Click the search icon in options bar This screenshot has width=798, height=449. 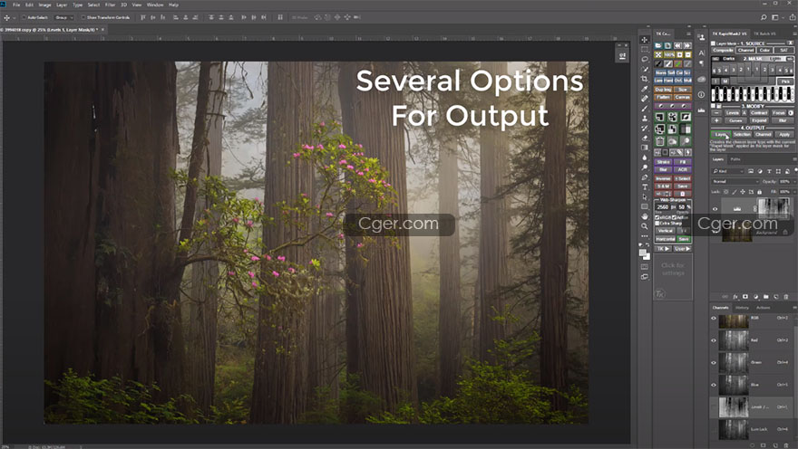pyautogui.click(x=764, y=17)
